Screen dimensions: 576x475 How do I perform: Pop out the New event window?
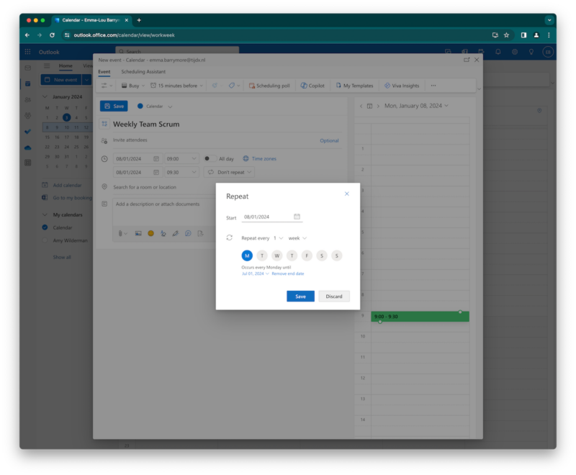[x=467, y=60]
